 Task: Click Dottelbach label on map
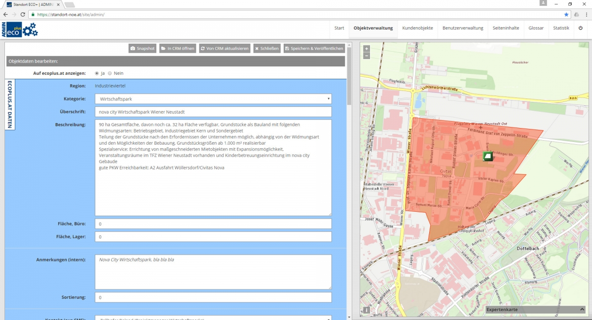coord(528,249)
